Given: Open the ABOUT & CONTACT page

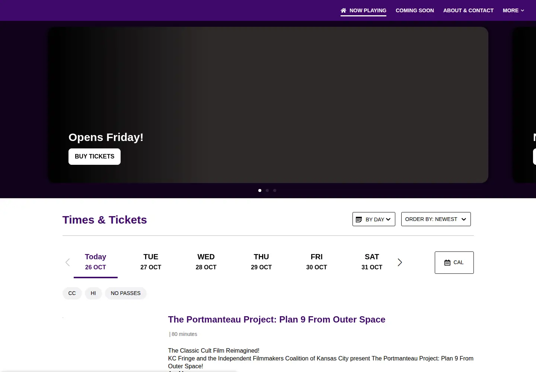Looking at the screenshot, I should (x=468, y=10).
